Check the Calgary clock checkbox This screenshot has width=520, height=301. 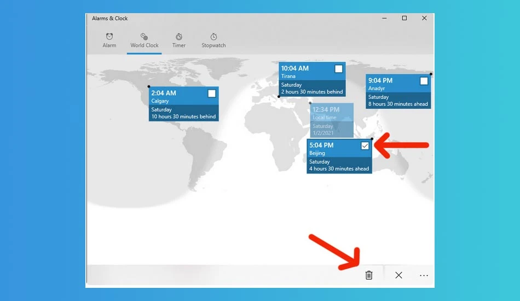(212, 94)
